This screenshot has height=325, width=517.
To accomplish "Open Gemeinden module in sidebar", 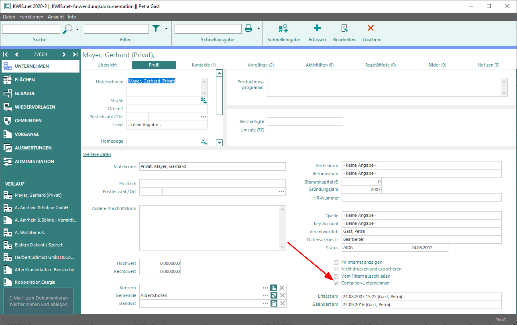I will pyautogui.click(x=40, y=121).
